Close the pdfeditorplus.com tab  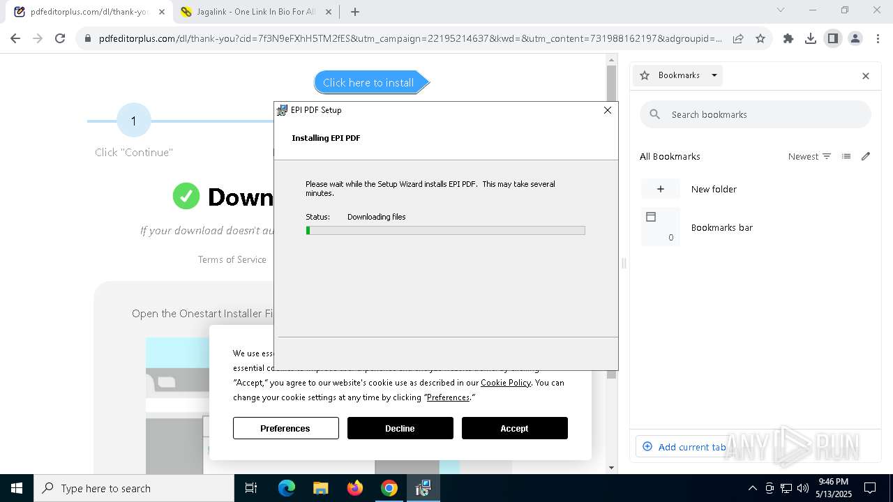162,12
